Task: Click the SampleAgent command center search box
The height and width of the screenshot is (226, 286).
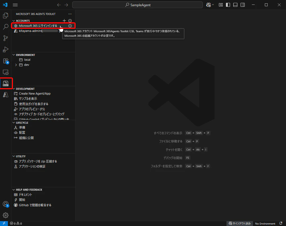Action: coord(137,5)
